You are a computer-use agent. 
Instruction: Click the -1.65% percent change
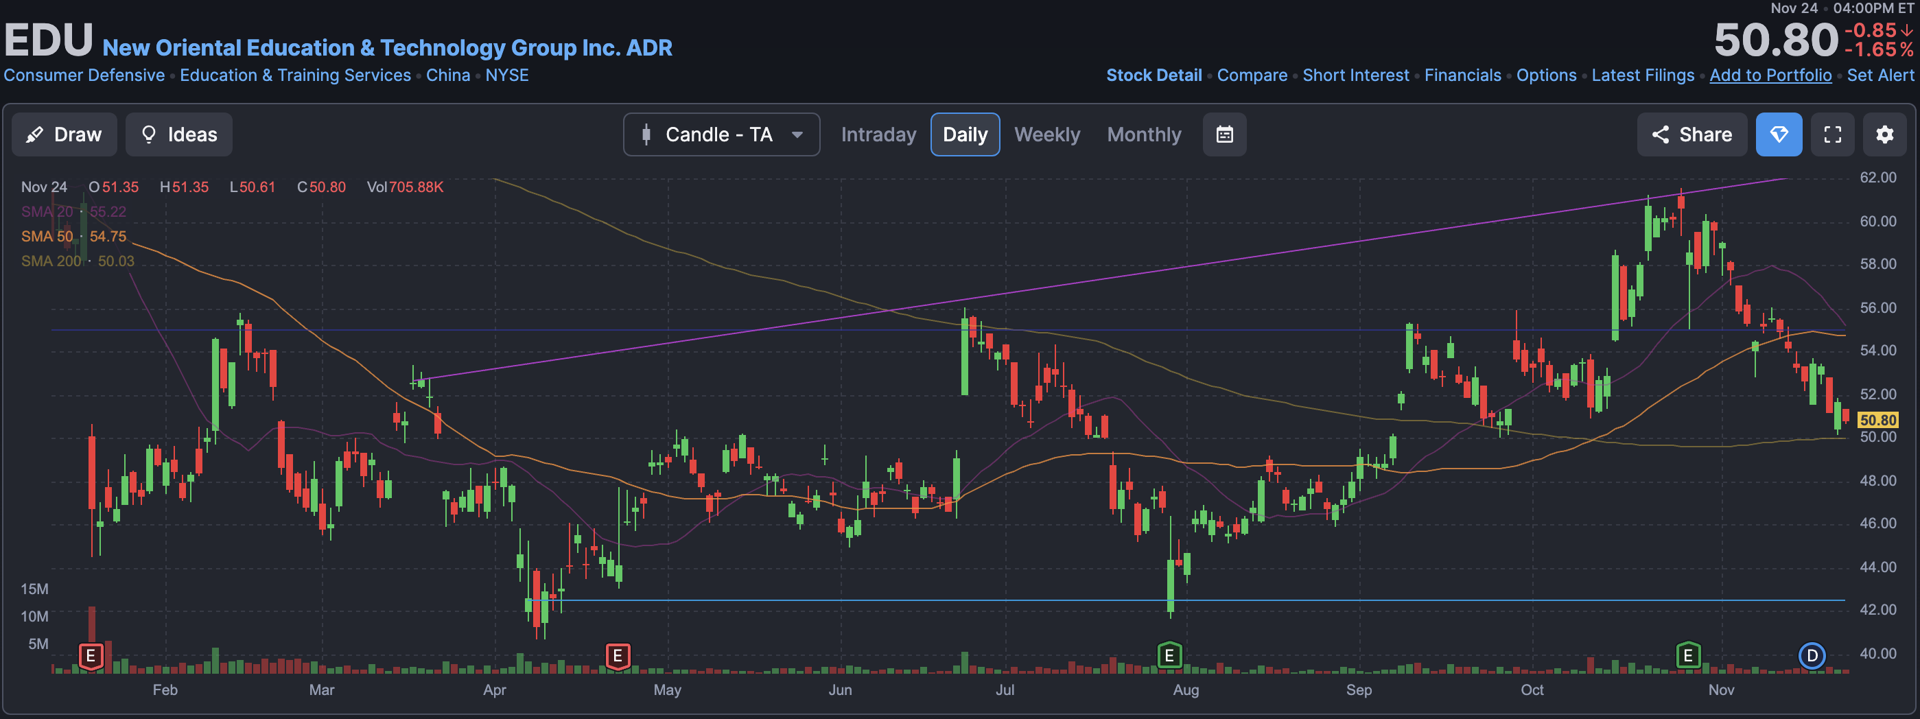tap(1878, 50)
